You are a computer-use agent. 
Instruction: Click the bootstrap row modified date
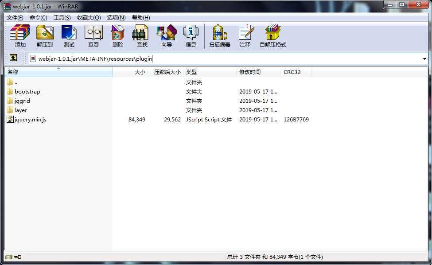(258, 91)
